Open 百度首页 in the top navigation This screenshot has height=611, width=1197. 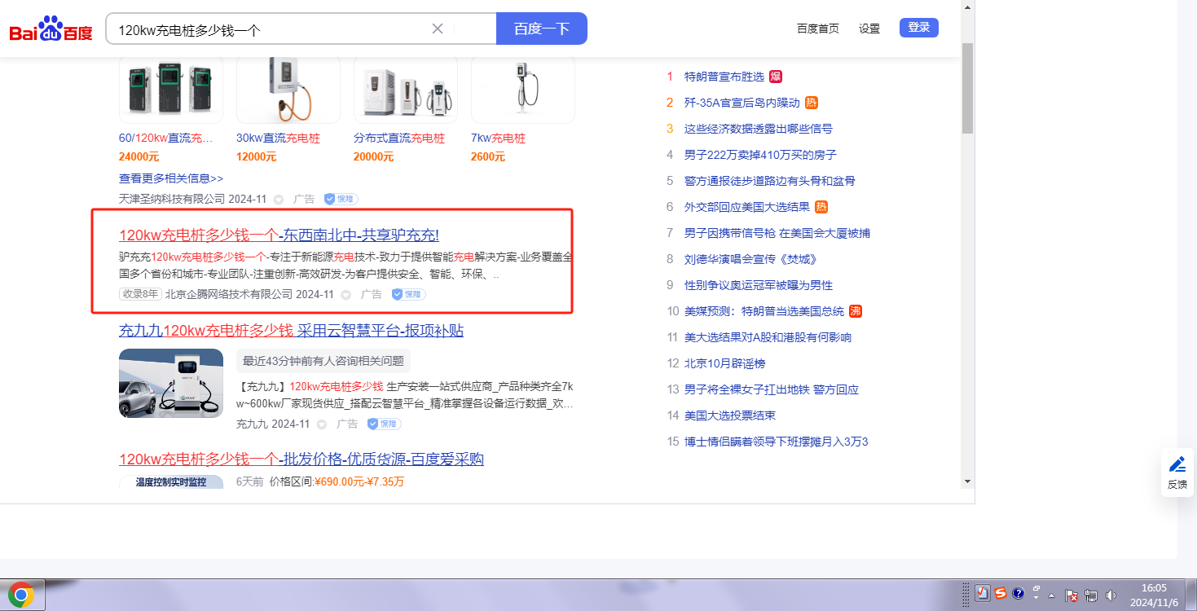[x=818, y=29]
